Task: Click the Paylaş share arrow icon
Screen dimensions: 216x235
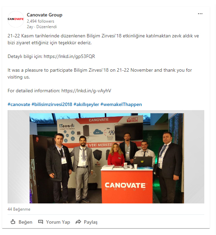Action: point(78,222)
